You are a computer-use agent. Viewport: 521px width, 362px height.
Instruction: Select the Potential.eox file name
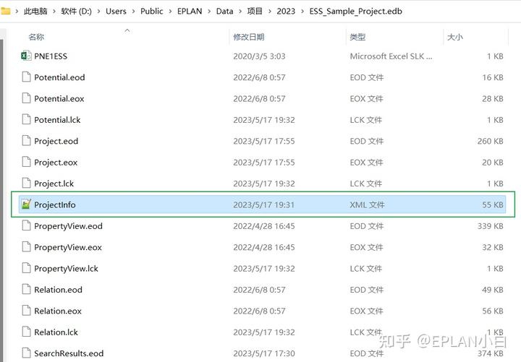tap(59, 98)
